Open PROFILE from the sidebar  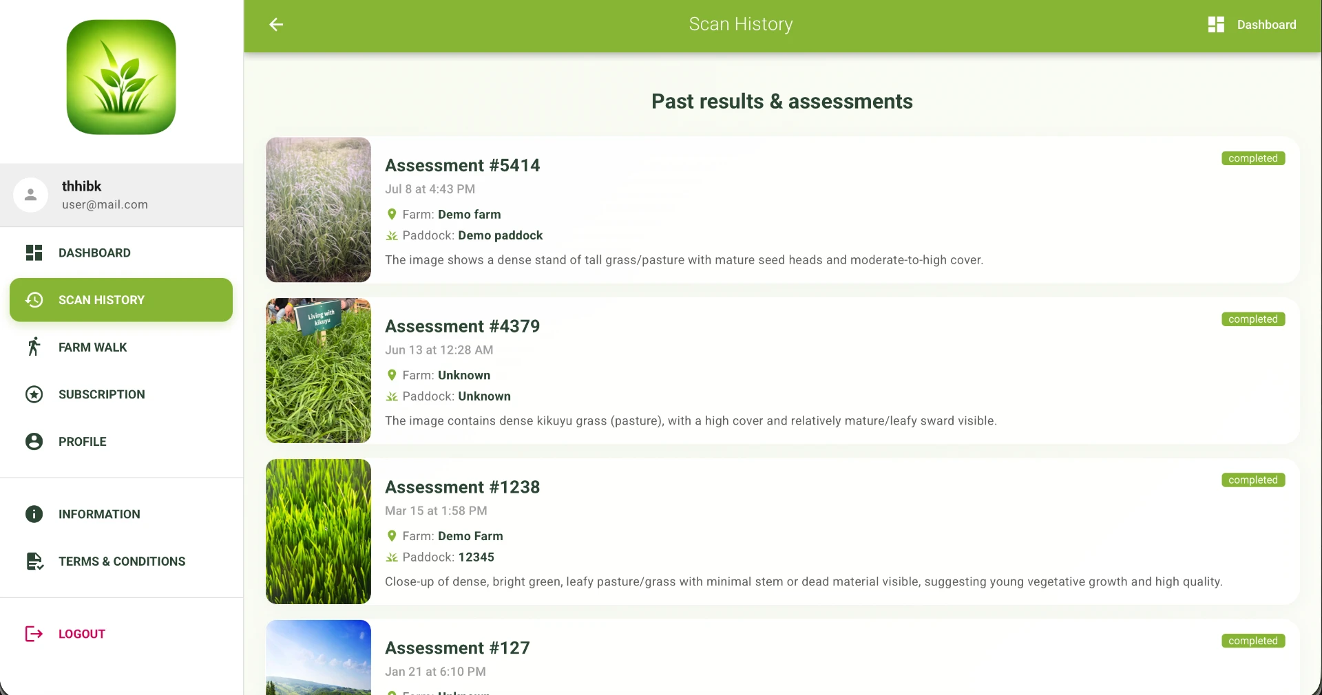pos(121,441)
